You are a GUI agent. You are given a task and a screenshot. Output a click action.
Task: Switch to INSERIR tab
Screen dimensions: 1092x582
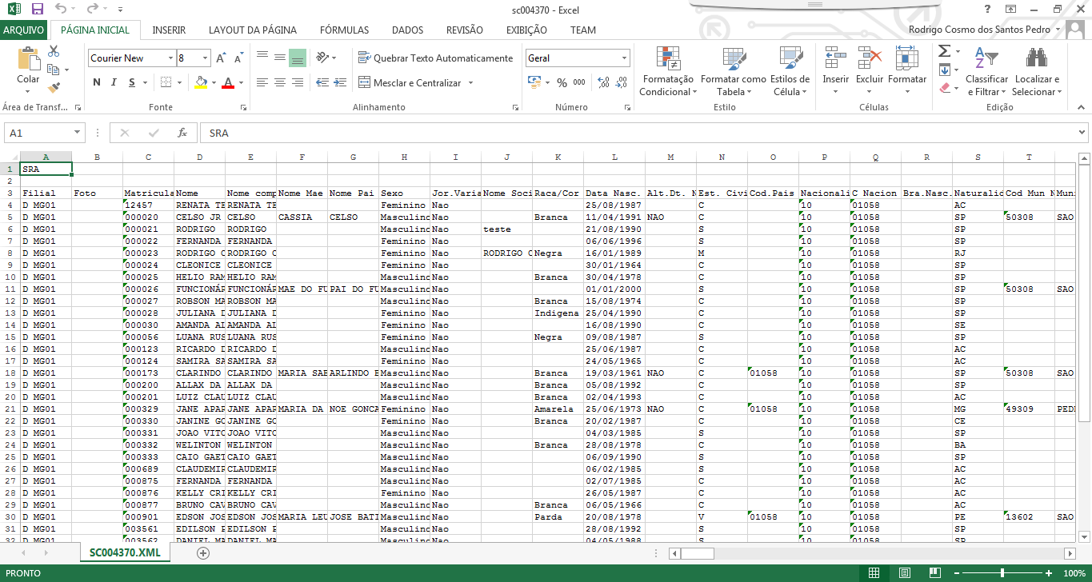169,30
